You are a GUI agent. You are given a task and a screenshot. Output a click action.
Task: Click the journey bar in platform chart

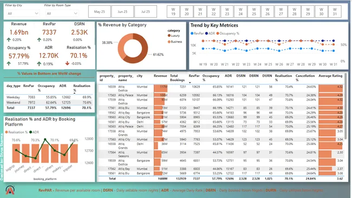pos(26,153)
